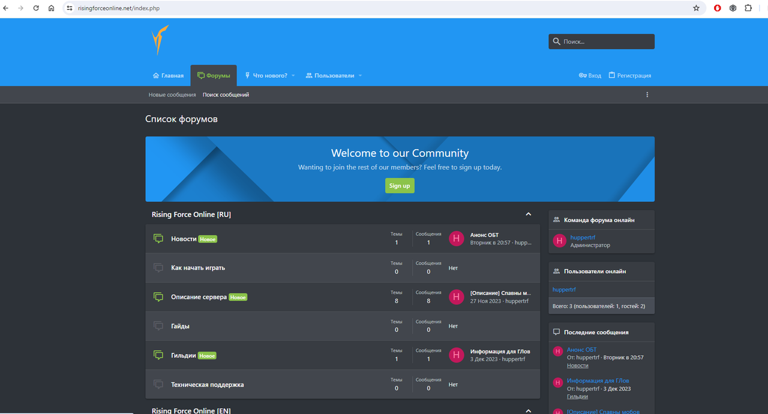This screenshot has height=414, width=768.
Task: Reload the page with the browser refresh icon
Action: point(36,8)
